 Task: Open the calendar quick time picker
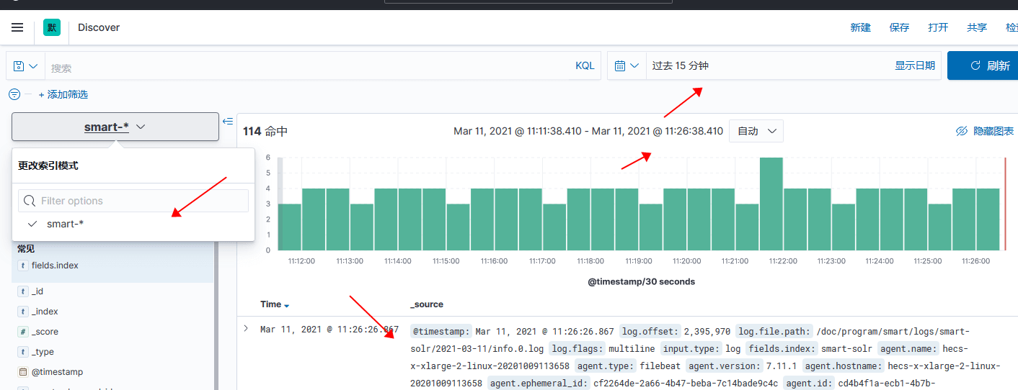[x=627, y=65]
